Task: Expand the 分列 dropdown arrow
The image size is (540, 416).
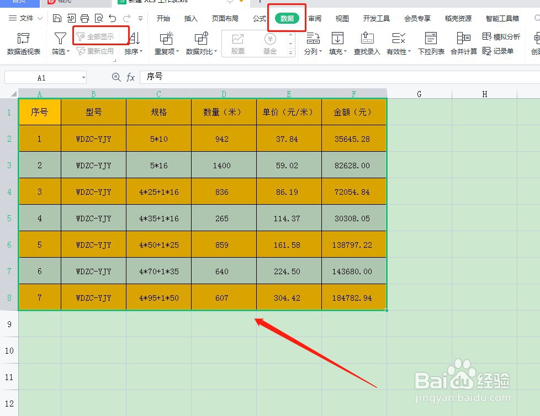Action: 321,52
